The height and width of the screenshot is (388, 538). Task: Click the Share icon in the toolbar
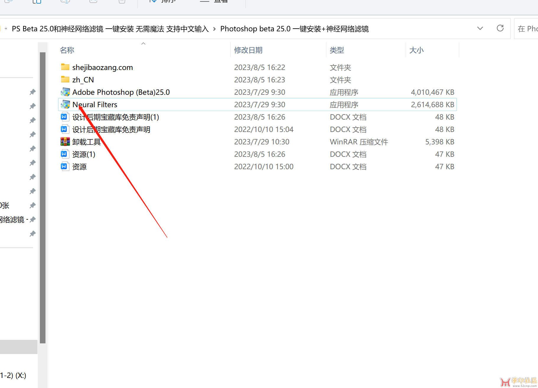coord(93,1)
